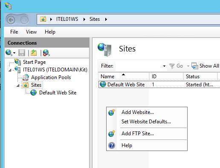Collapse the ITEL01WS server node
Image resolution: width=220 pixels, height=168 pixels.
point(10,70)
